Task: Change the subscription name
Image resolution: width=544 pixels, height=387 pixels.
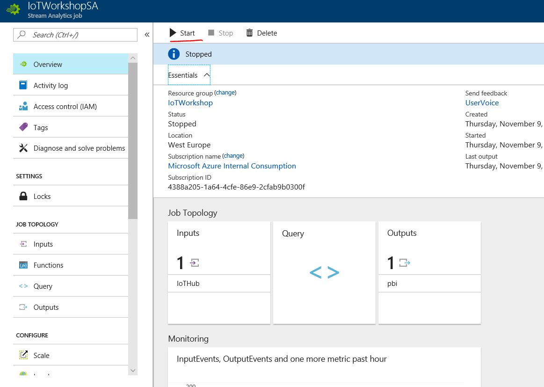Action: pos(233,156)
